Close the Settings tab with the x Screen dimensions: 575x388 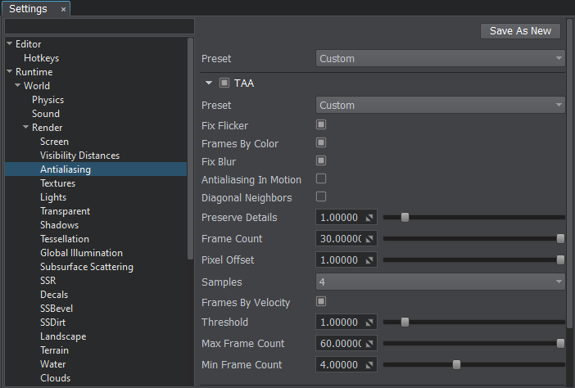tap(63, 9)
